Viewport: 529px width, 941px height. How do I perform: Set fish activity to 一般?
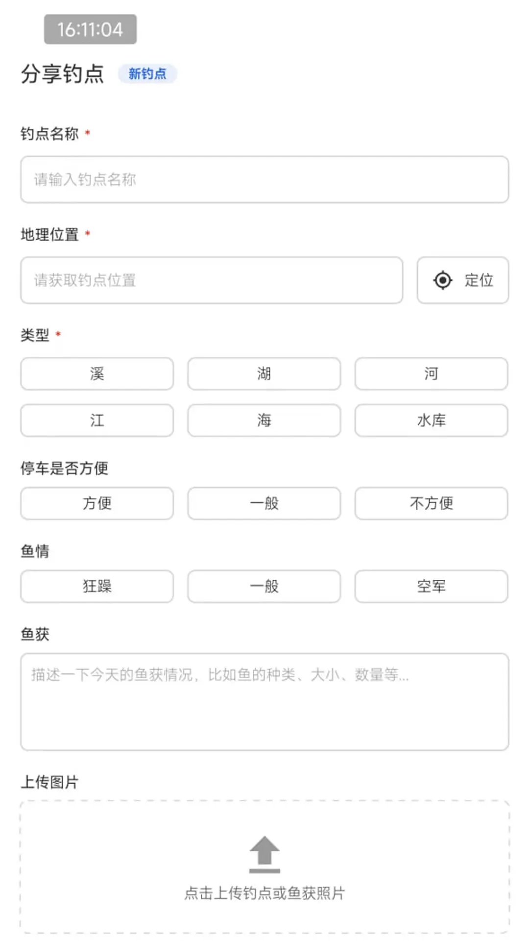click(264, 587)
